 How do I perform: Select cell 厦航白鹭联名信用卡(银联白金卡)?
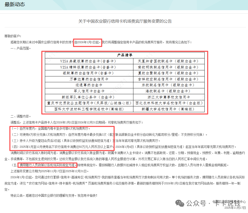point(169,73)
